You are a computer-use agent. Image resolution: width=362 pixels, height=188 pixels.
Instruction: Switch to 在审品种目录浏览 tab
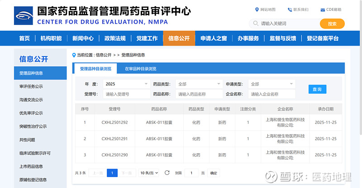[141, 69]
